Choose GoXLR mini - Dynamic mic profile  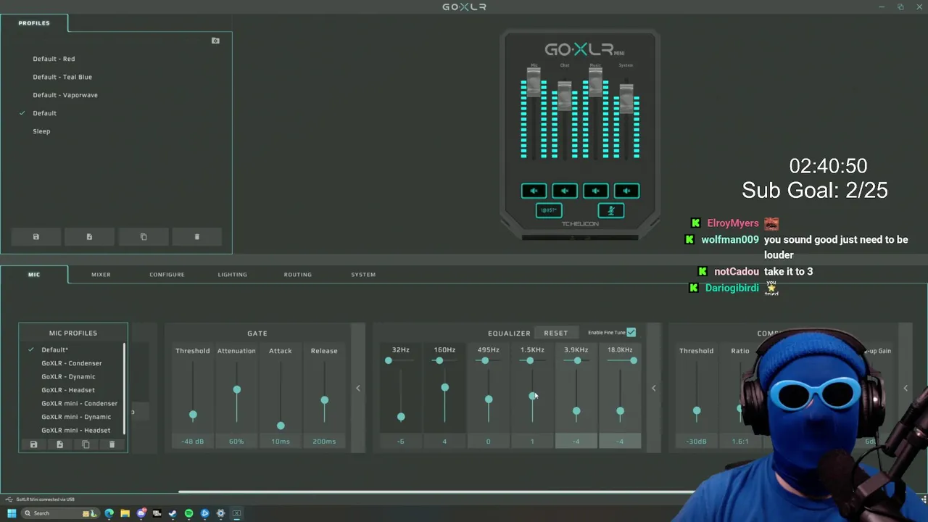click(76, 417)
